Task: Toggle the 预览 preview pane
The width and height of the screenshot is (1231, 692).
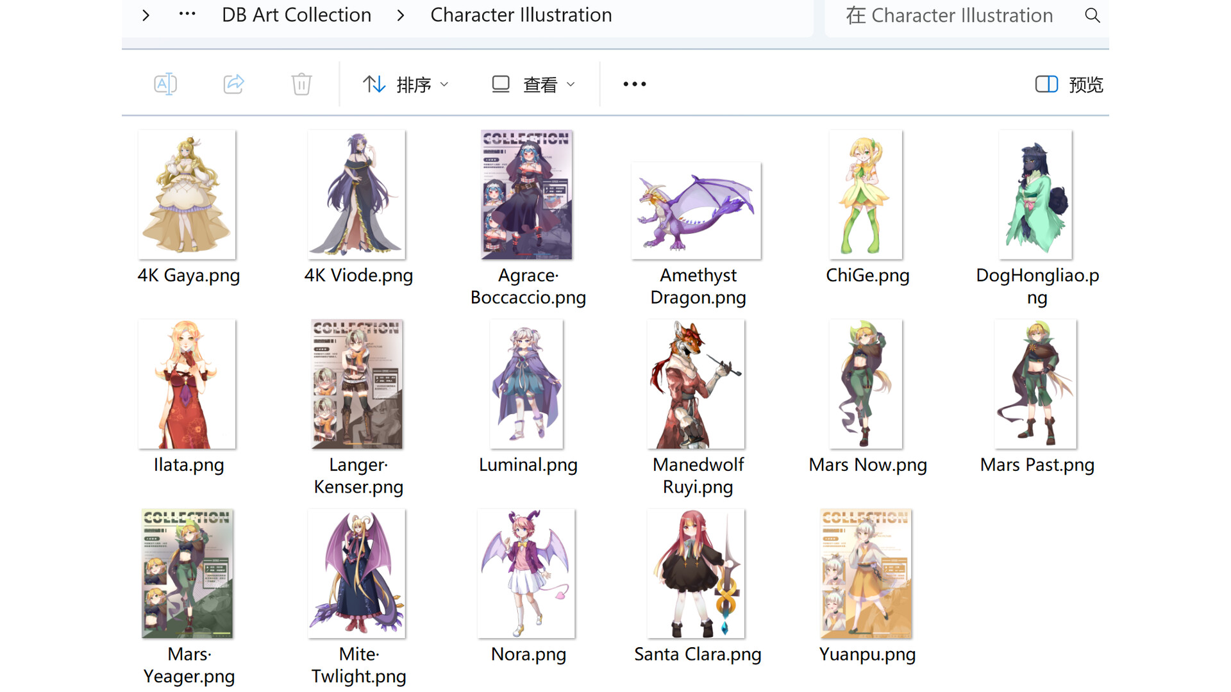Action: 1085,84
